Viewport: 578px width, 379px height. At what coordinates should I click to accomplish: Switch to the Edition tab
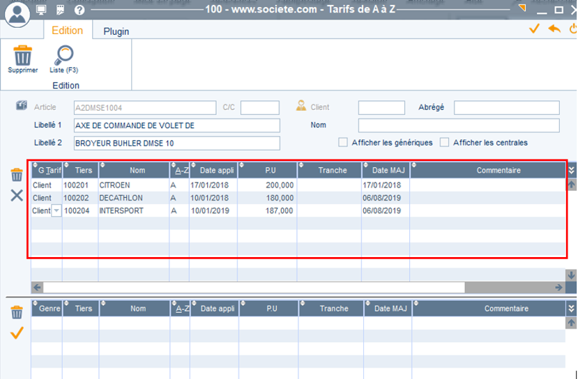(x=67, y=31)
